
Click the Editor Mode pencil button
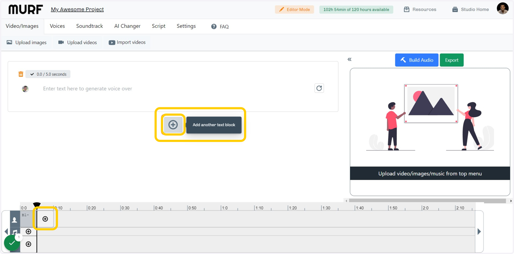pyautogui.click(x=294, y=9)
